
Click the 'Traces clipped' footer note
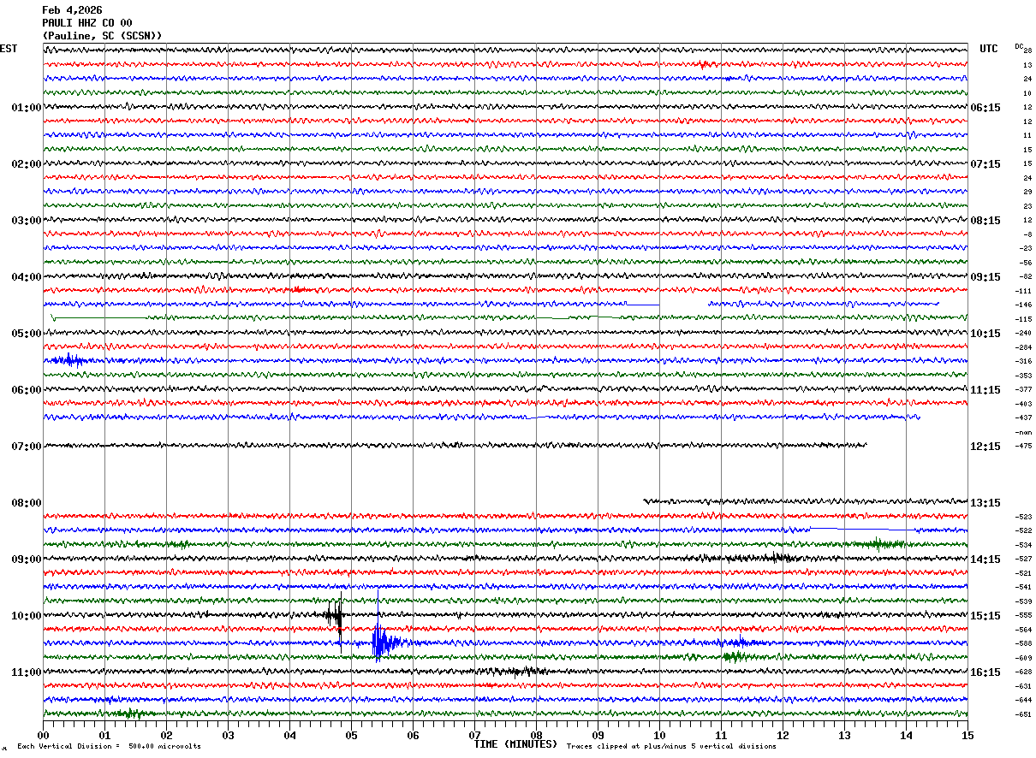(671, 747)
